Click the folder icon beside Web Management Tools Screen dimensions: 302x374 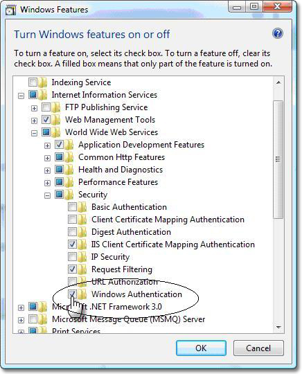coord(57,120)
